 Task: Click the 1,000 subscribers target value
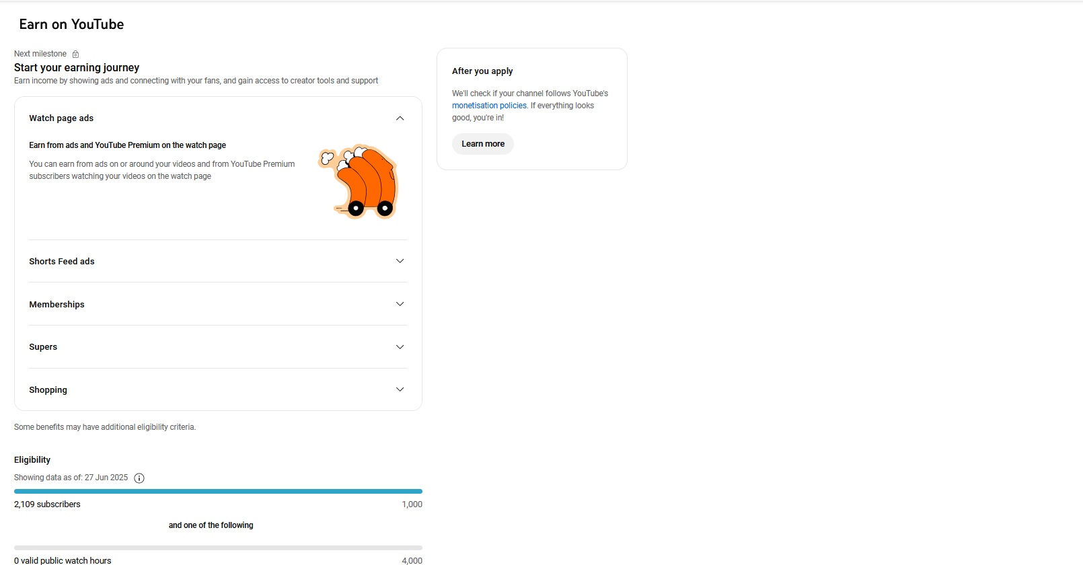pos(412,504)
